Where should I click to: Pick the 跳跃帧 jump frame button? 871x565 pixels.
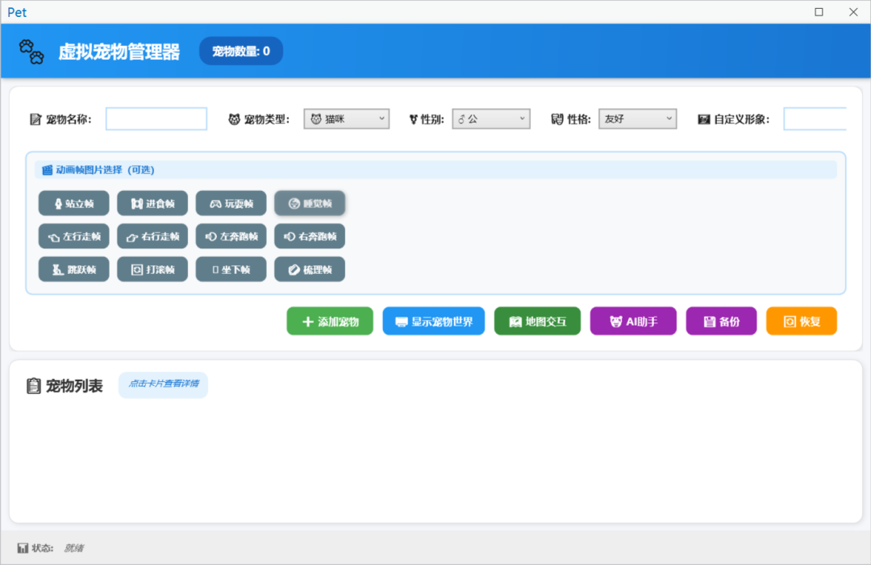click(x=73, y=269)
